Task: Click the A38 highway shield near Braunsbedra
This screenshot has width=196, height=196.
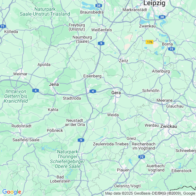Action: pyautogui.click(x=99, y=6)
